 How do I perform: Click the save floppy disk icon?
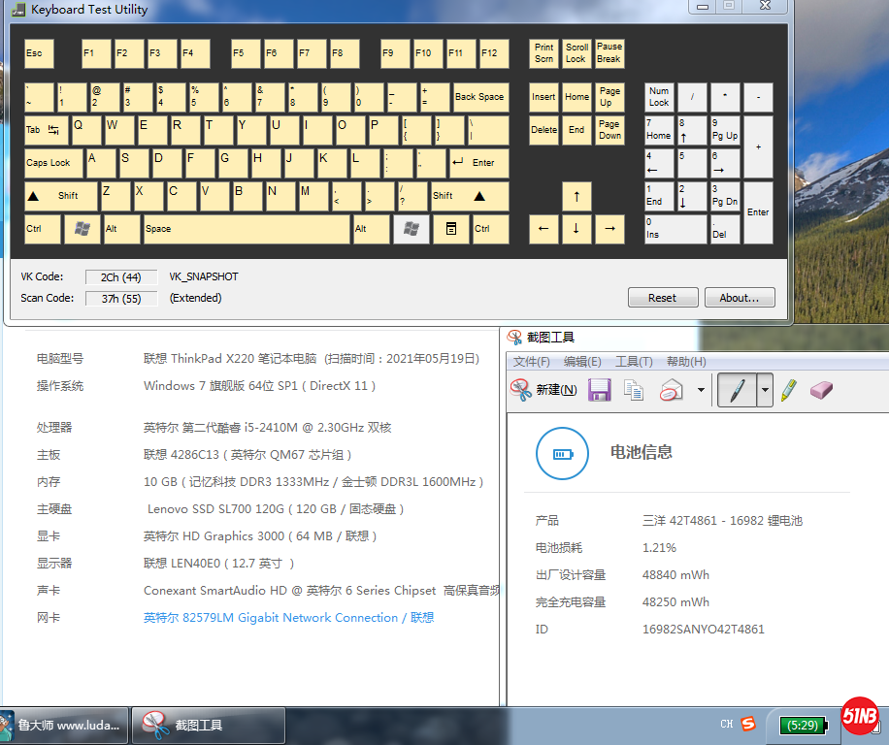click(x=599, y=390)
